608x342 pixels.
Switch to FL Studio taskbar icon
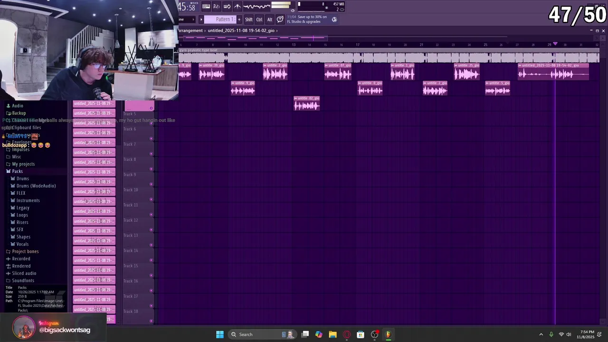coord(388,334)
